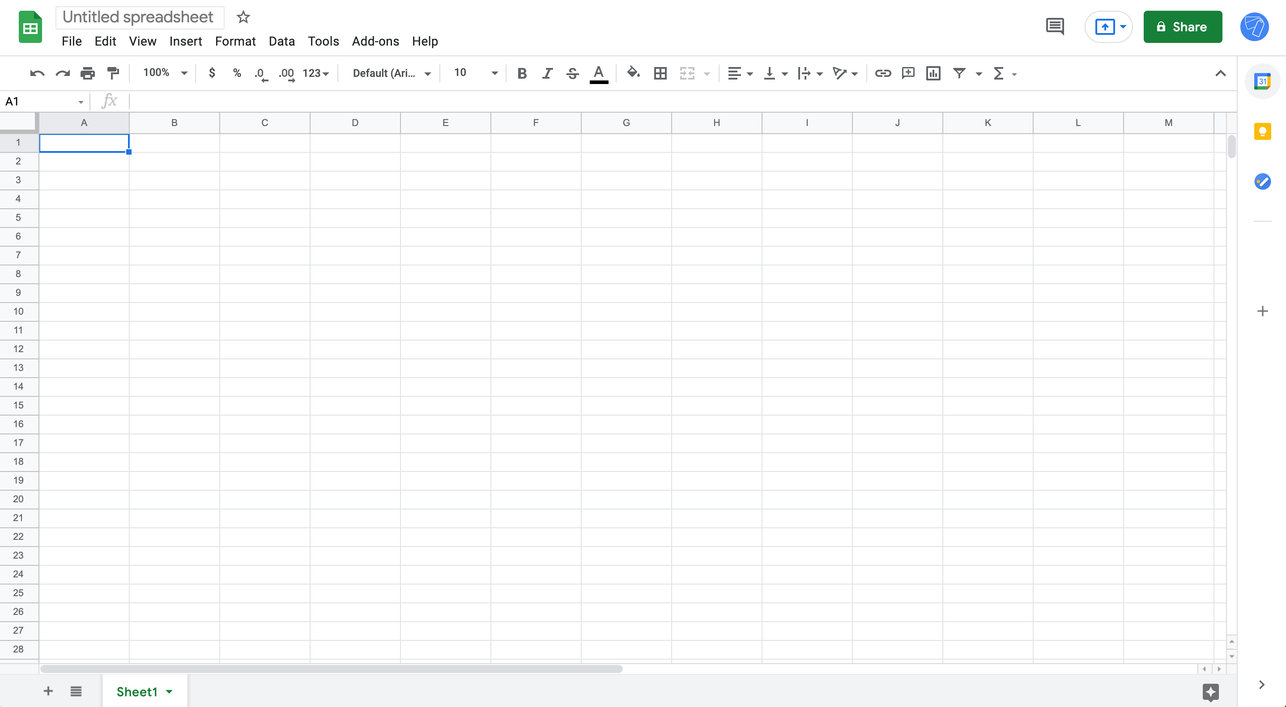
Task: Apply strikethrough to selected text
Action: click(x=572, y=73)
